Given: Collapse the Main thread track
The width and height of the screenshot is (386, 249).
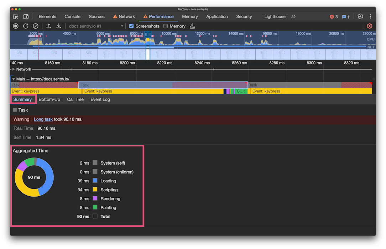Looking at the screenshot, I should click(14, 79).
